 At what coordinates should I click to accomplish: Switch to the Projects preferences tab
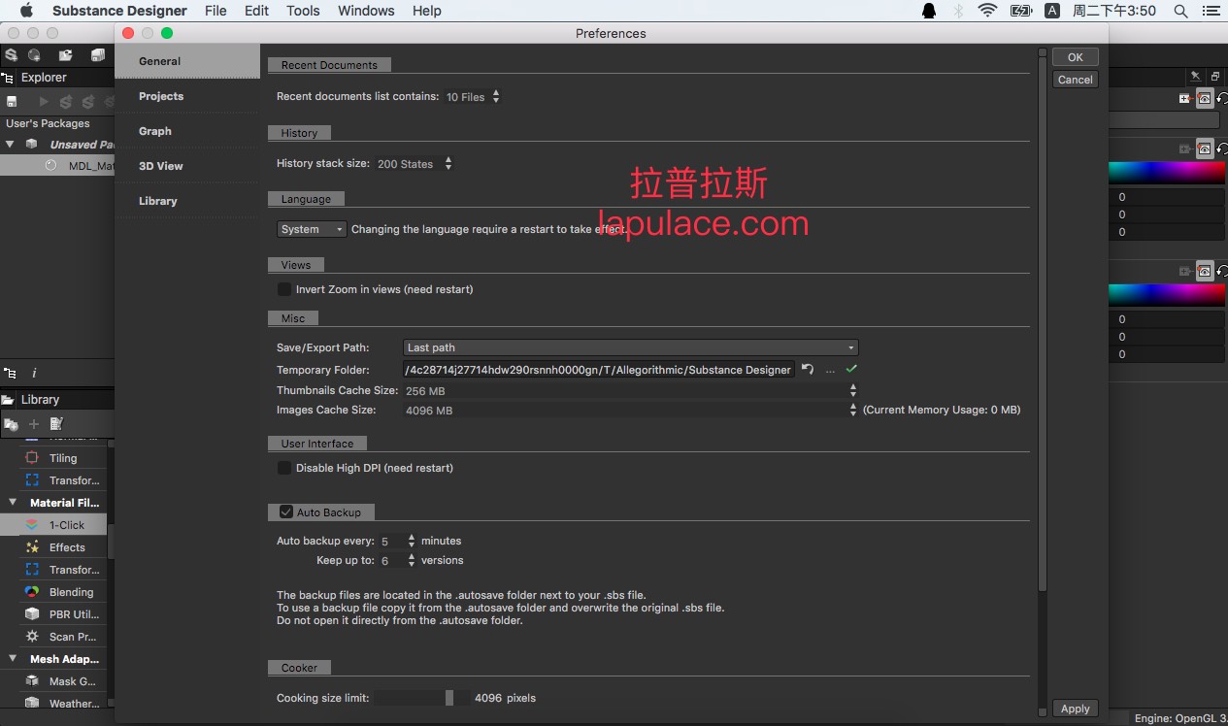click(x=187, y=96)
